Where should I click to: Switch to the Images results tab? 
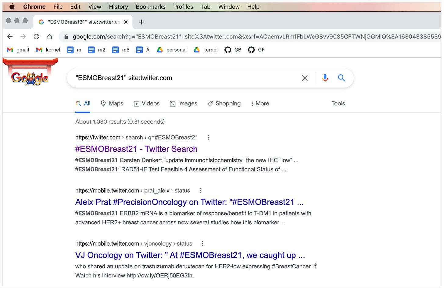184,104
